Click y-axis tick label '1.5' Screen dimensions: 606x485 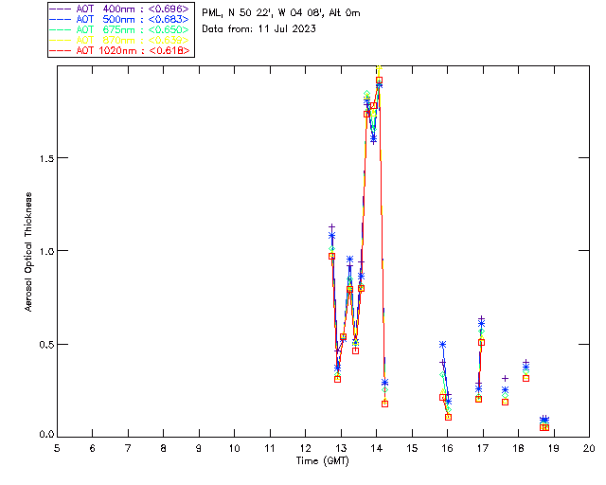click(x=46, y=158)
